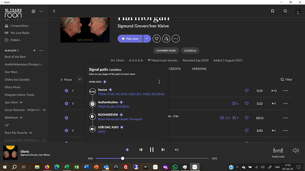This screenshot has height=171, width=305.
Task: Open Excel from taskbar
Action: coord(66,167)
